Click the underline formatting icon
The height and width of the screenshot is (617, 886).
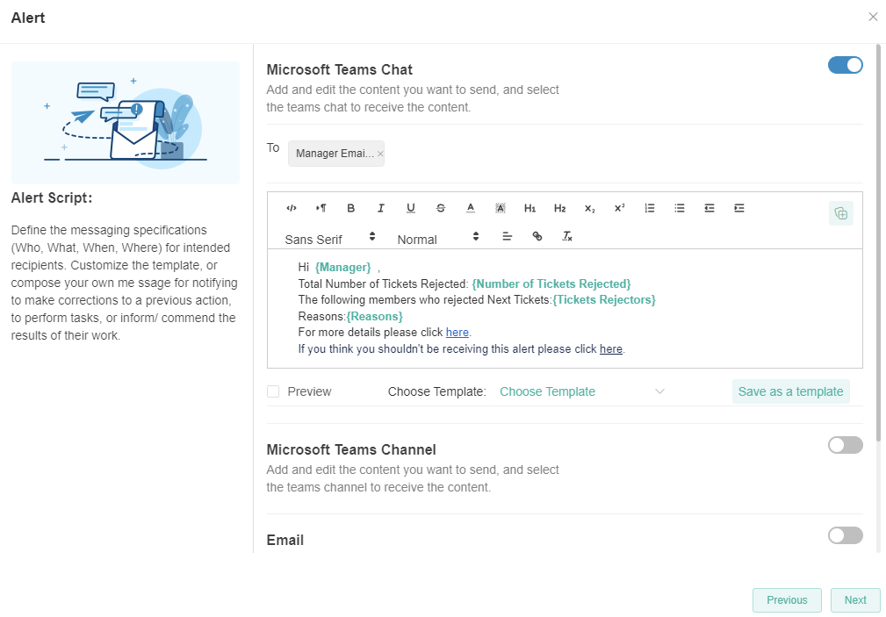(x=411, y=208)
